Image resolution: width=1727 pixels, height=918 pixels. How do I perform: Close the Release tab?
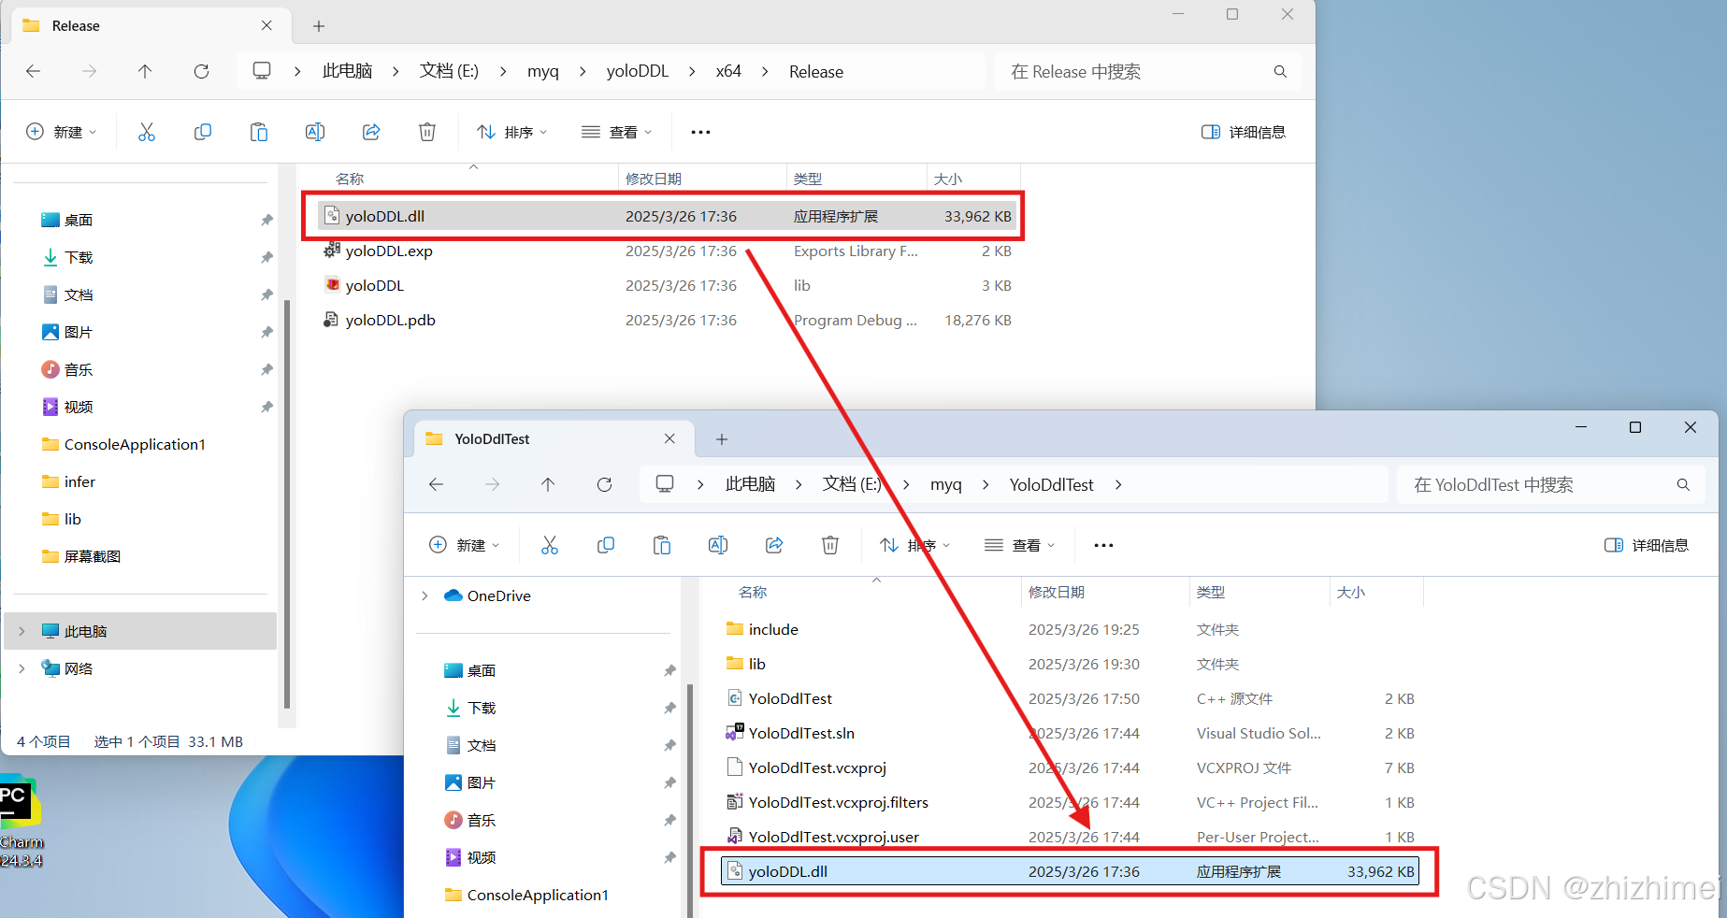click(266, 25)
